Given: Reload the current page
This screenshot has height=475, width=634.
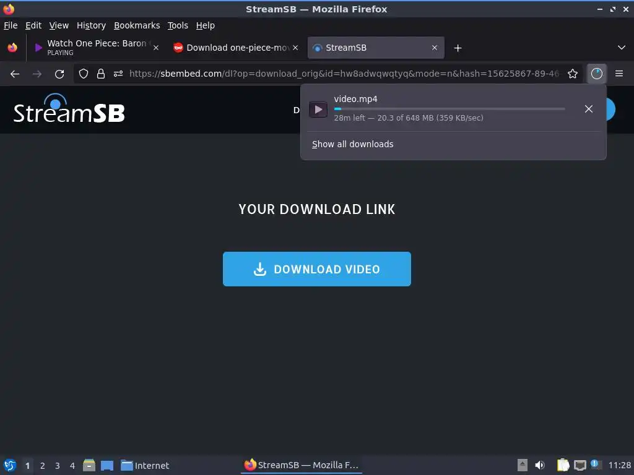Looking at the screenshot, I should pos(59,74).
